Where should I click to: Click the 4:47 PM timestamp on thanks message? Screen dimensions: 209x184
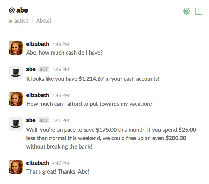tap(61, 163)
